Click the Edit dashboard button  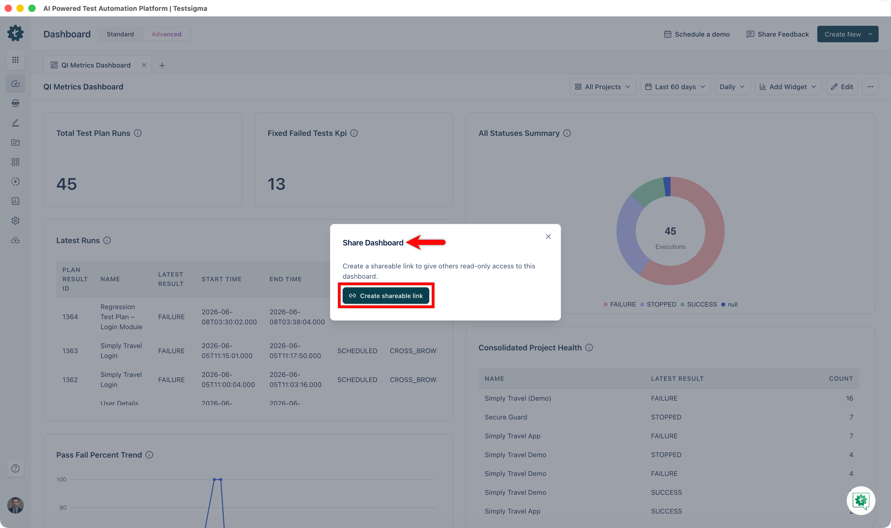(x=841, y=87)
